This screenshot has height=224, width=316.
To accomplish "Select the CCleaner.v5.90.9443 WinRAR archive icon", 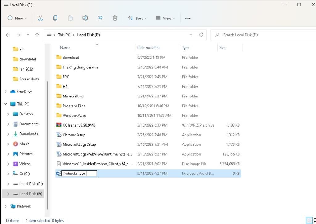I will click(x=59, y=125).
